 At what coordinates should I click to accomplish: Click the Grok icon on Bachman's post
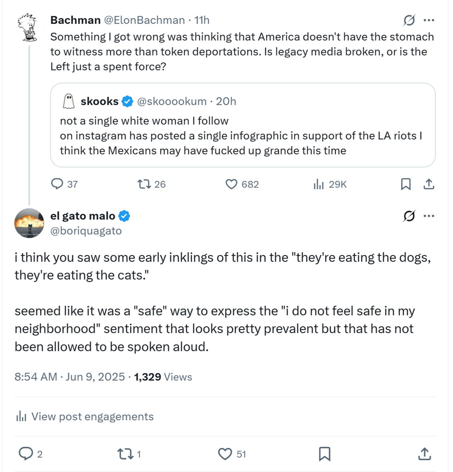(409, 21)
